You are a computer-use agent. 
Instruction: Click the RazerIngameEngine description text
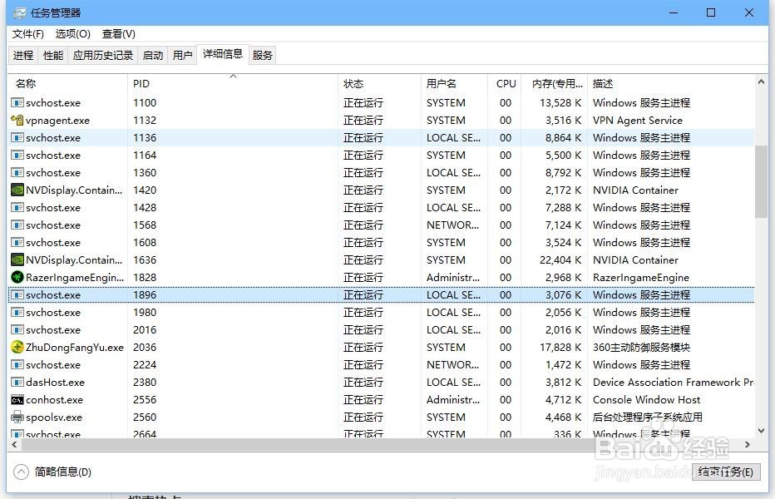point(640,278)
